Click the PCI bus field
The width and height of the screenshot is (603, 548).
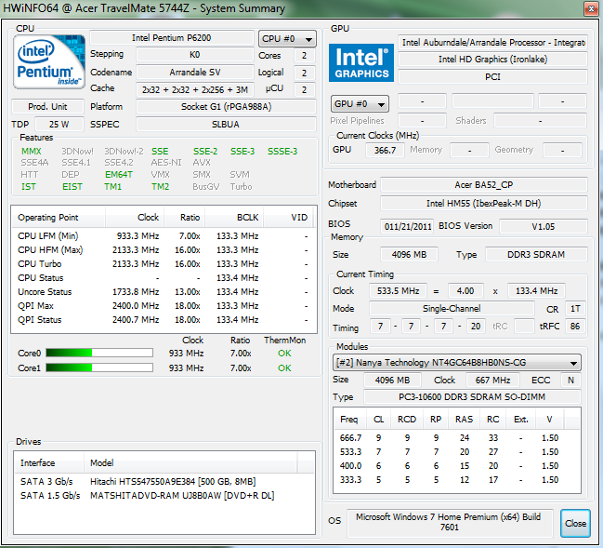click(492, 77)
